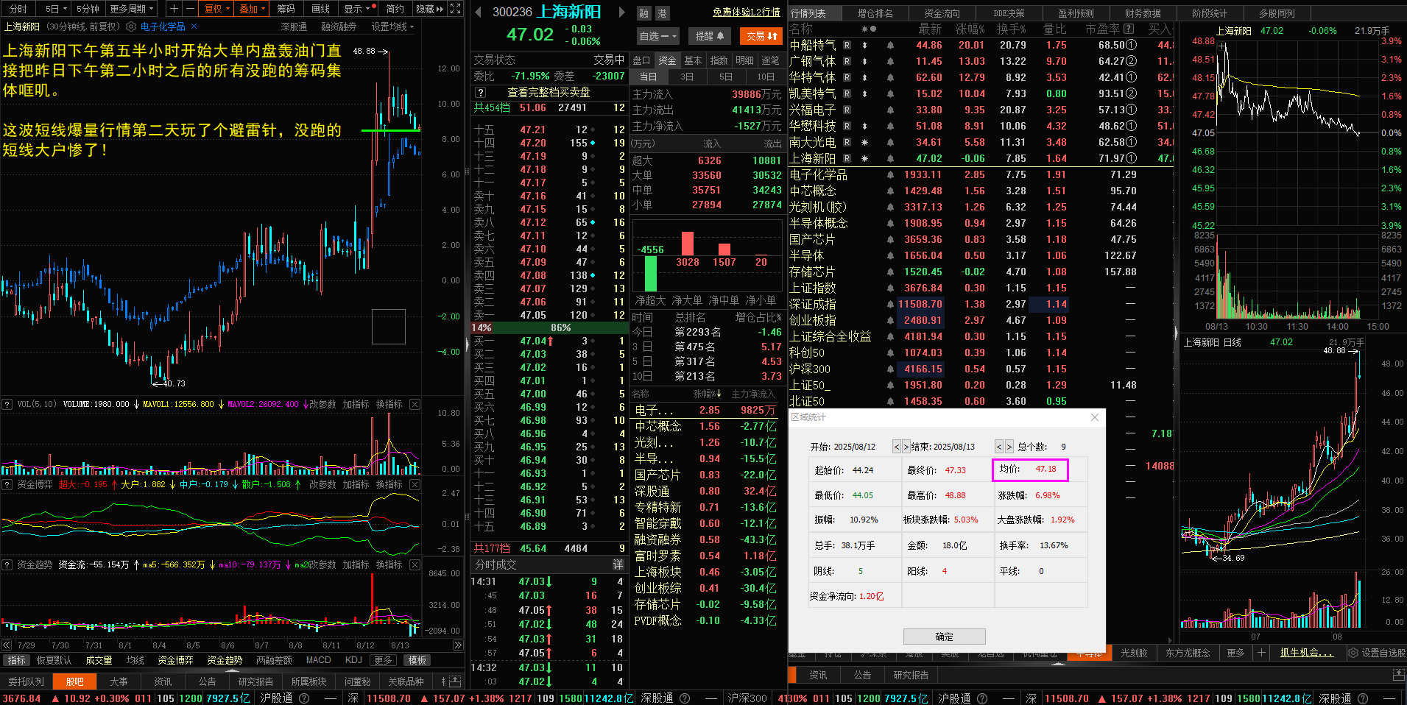
Task: Click the scroll-right arrow at the end of date axis
Action: tap(458, 645)
